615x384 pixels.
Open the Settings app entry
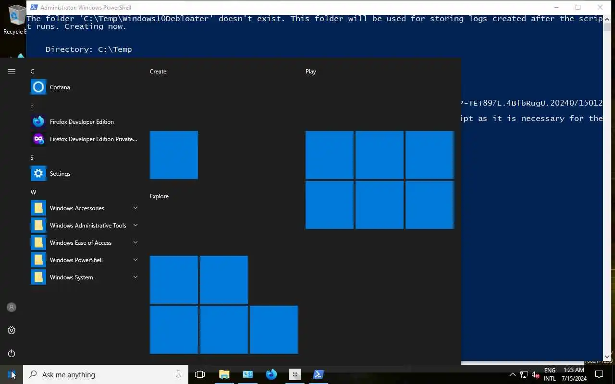point(85,173)
